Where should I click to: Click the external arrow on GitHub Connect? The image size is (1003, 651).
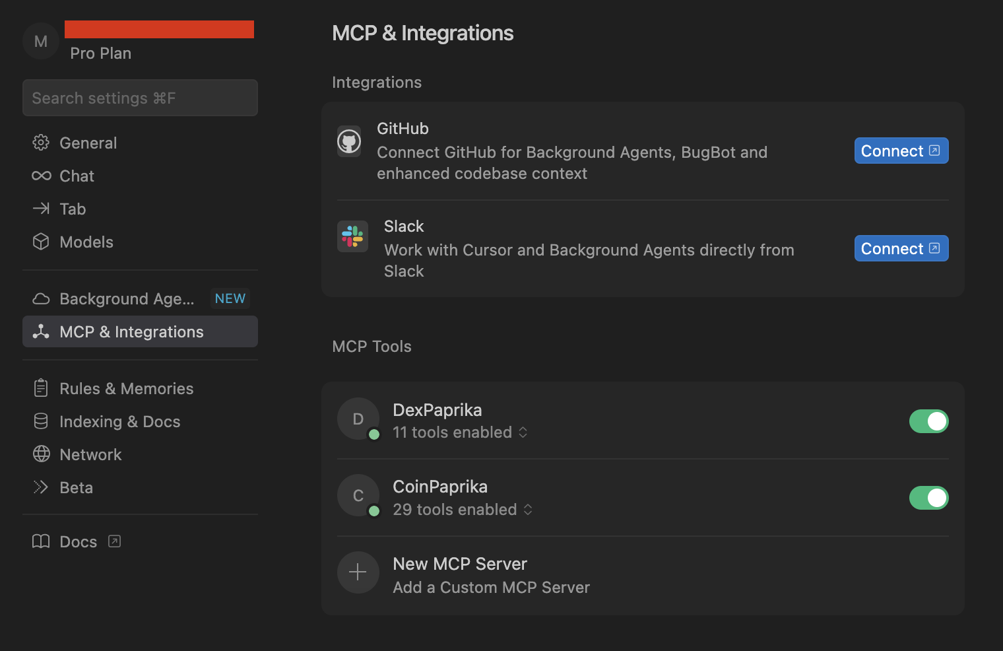tap(934, 151)
